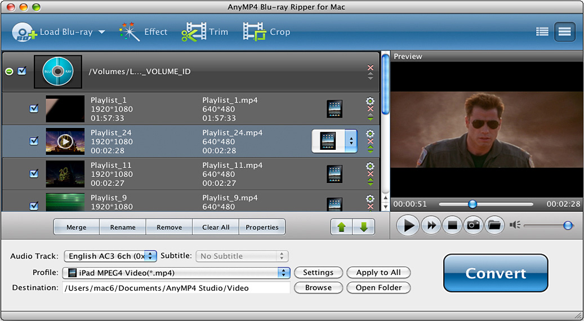Click the file list scrollbar thumb
The width and height of the screenshot is (584, 321).
385,84
